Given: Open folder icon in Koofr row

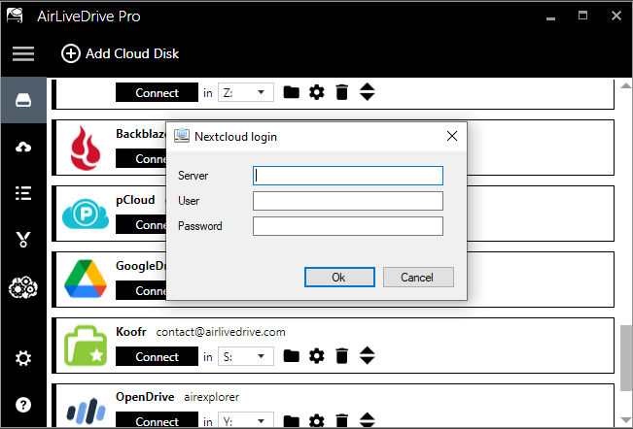Looking at the screenshot, I should (291, 356).
